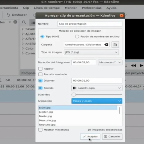Image resolution: width=144 pixels, height=144 pixels.
Task: Expand the Alfa/Transformar effects category
Action: pos(23,39)
